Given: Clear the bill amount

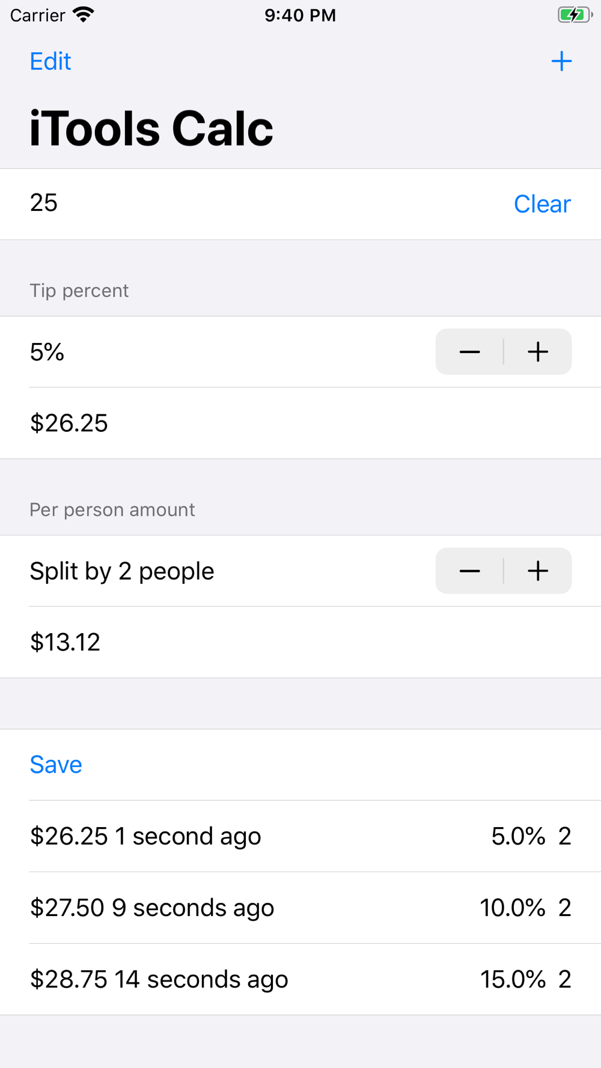Looking at the screenshot, I should pyautogui.click(x=542, y=204).
